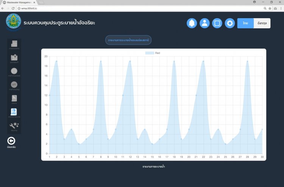Click the wrench maintenance icon in sidebar
Viewport: 284px width, 187px height.
click(14, 126)
